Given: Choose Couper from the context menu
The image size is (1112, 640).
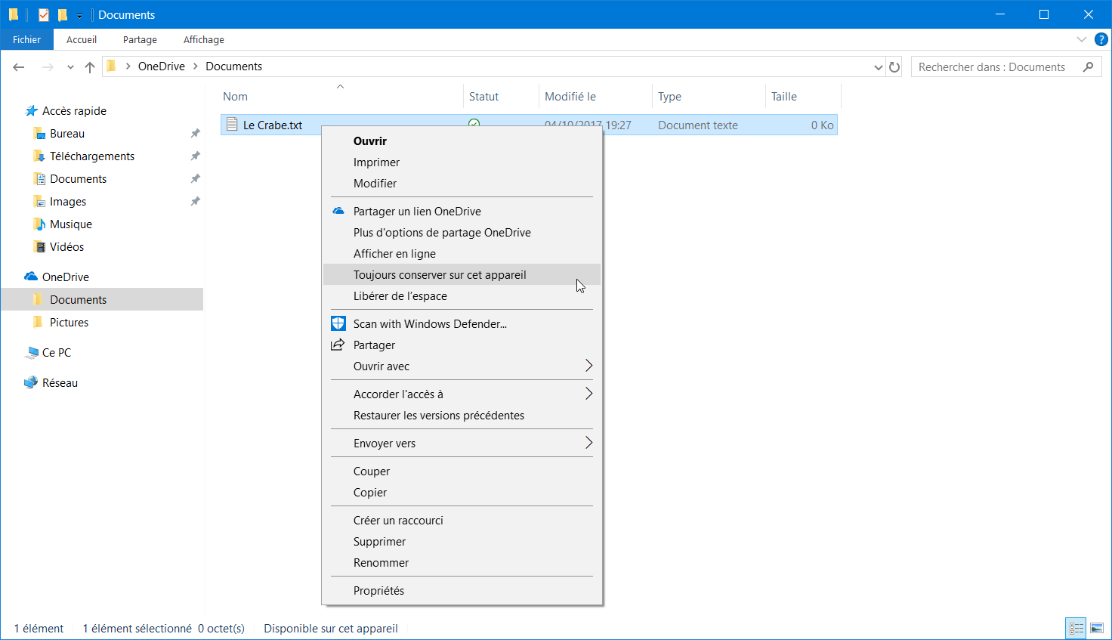Looking at the screenshot, I should [462, 471].
